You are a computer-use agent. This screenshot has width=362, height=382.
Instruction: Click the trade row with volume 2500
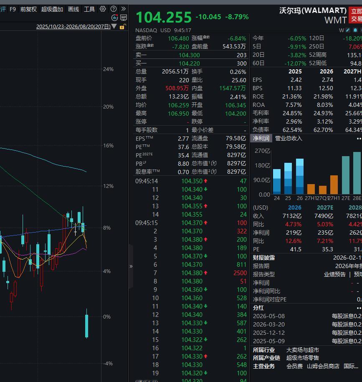pos(191,273)
